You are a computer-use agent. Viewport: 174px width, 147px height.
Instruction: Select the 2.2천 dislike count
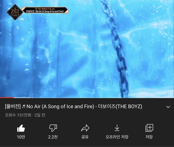click(x=53, y=137)
